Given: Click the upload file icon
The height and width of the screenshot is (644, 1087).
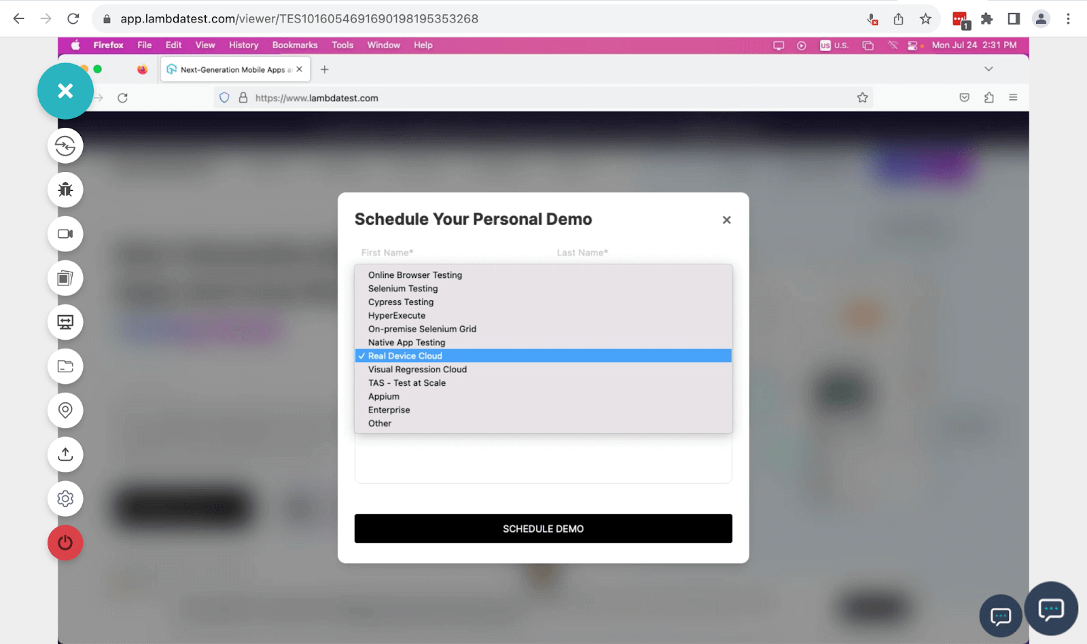Looking at the screenshot, I should (x=65, y=454).
